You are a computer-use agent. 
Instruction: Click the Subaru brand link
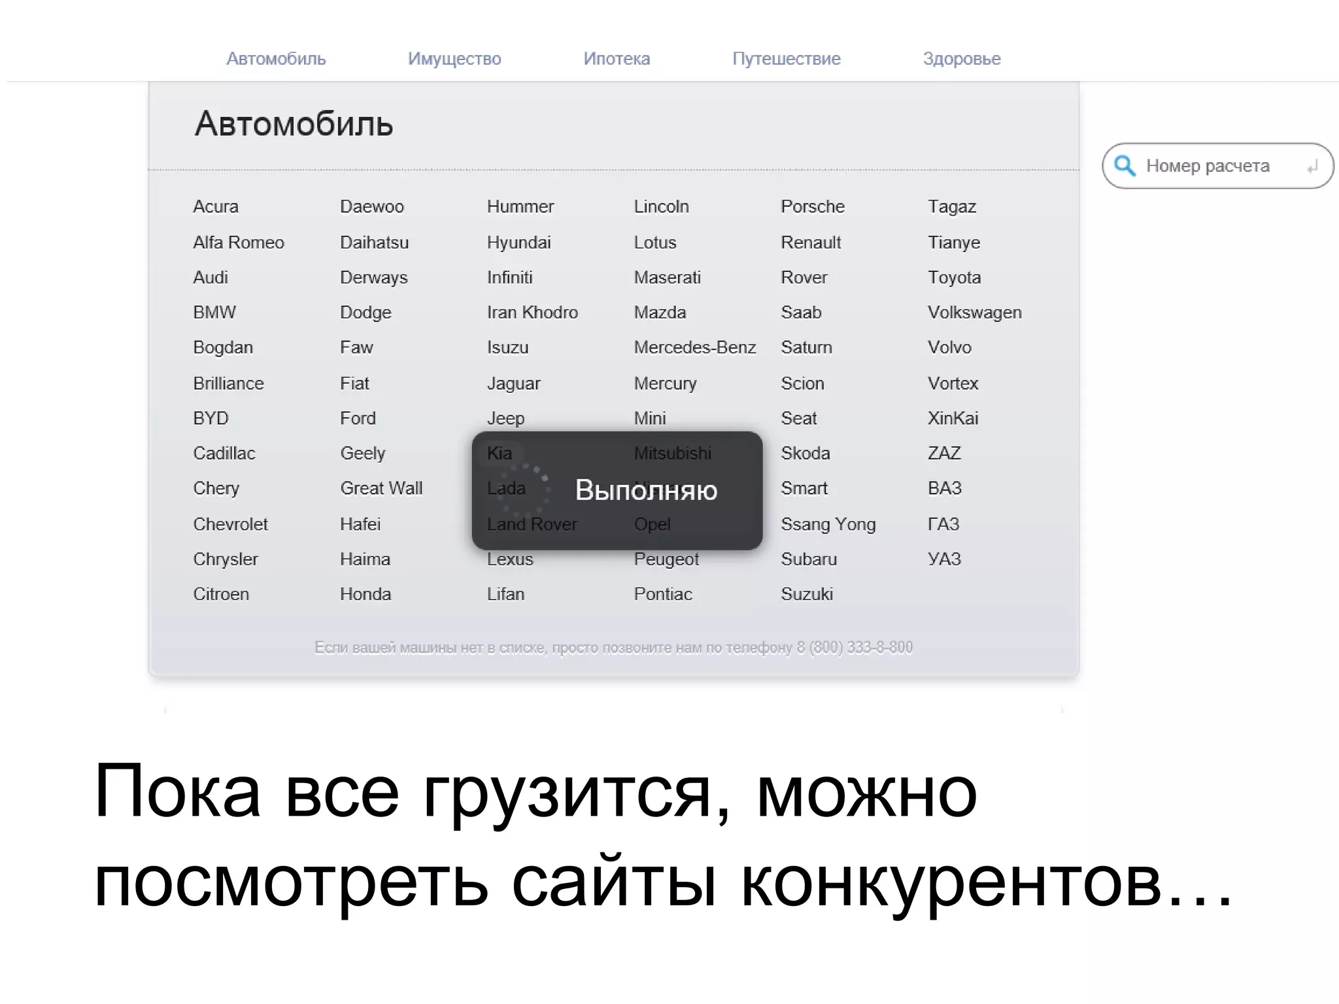point(809,560)
